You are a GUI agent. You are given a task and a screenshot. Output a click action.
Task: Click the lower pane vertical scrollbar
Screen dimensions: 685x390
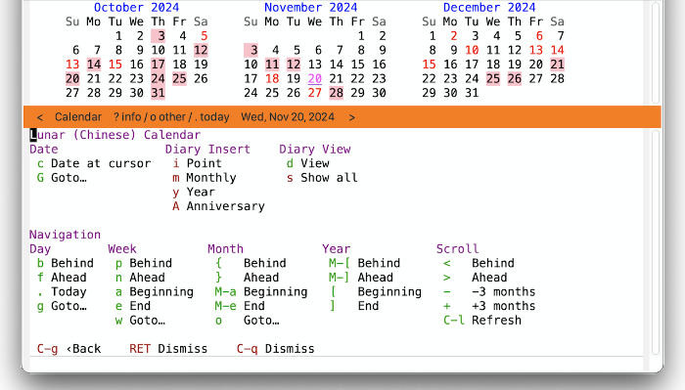[x=656, y=242]
